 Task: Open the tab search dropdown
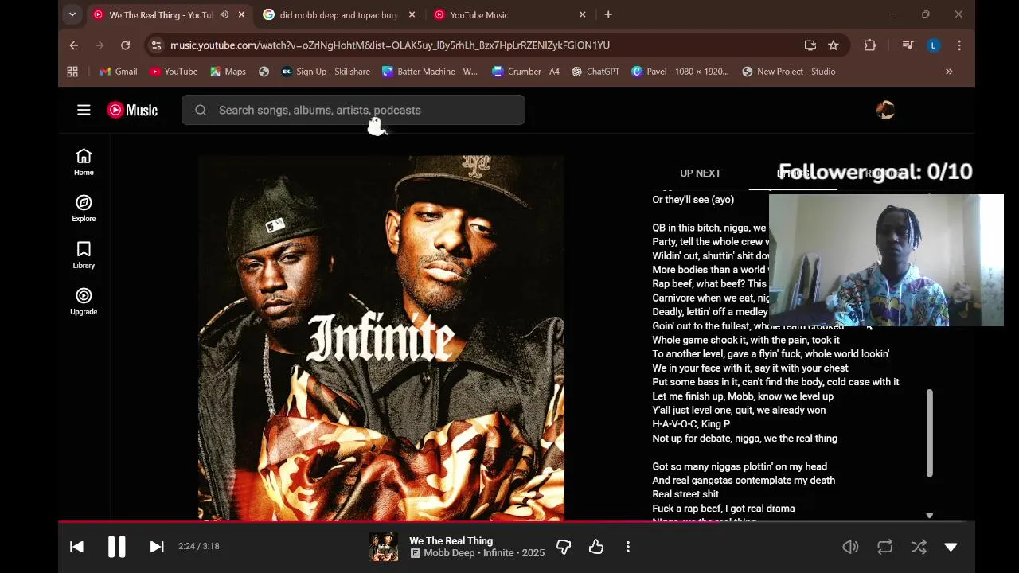(x=72, y=14)
